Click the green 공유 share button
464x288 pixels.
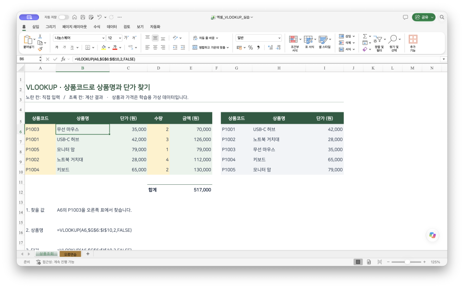click(424, 17)
